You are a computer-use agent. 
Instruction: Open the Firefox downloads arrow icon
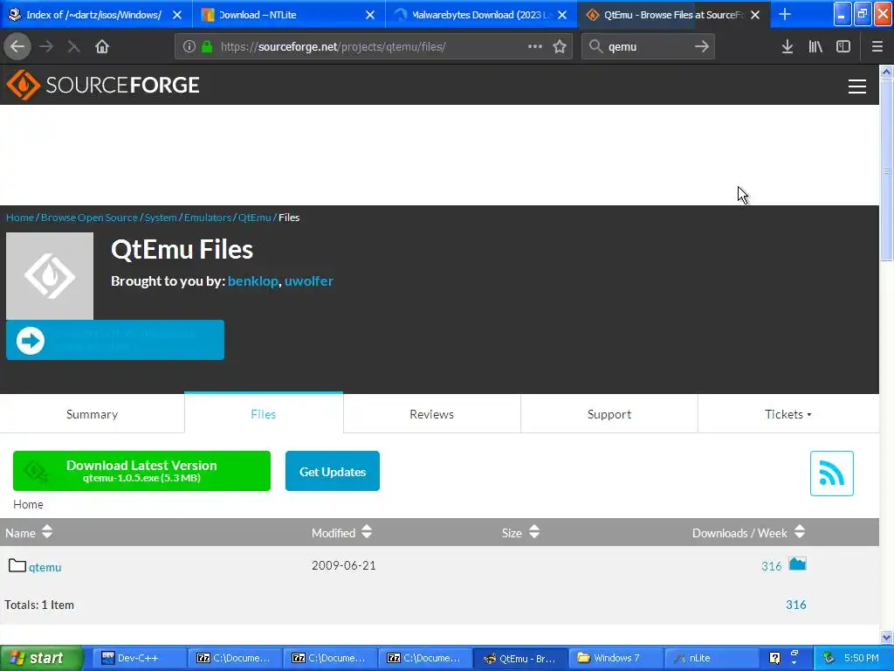[787, 47]
